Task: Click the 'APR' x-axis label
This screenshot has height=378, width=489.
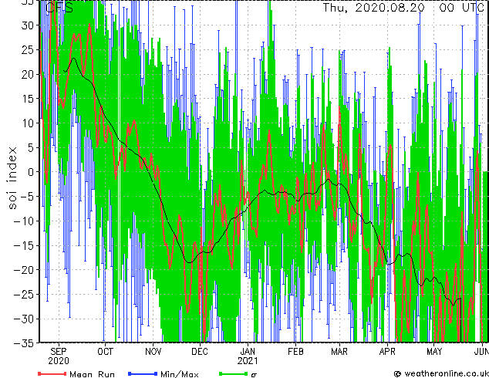Action: tap(387, 352)
